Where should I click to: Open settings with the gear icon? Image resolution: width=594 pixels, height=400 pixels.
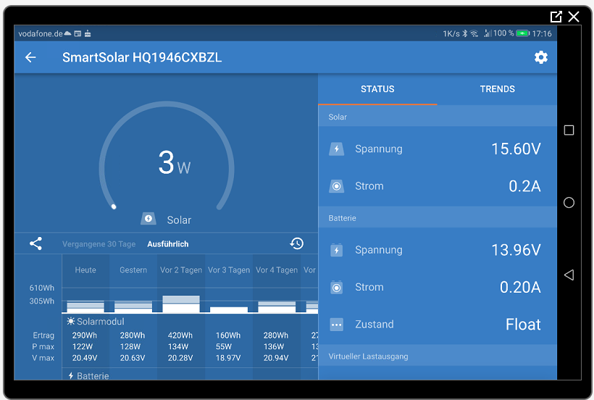coord(540,57)
